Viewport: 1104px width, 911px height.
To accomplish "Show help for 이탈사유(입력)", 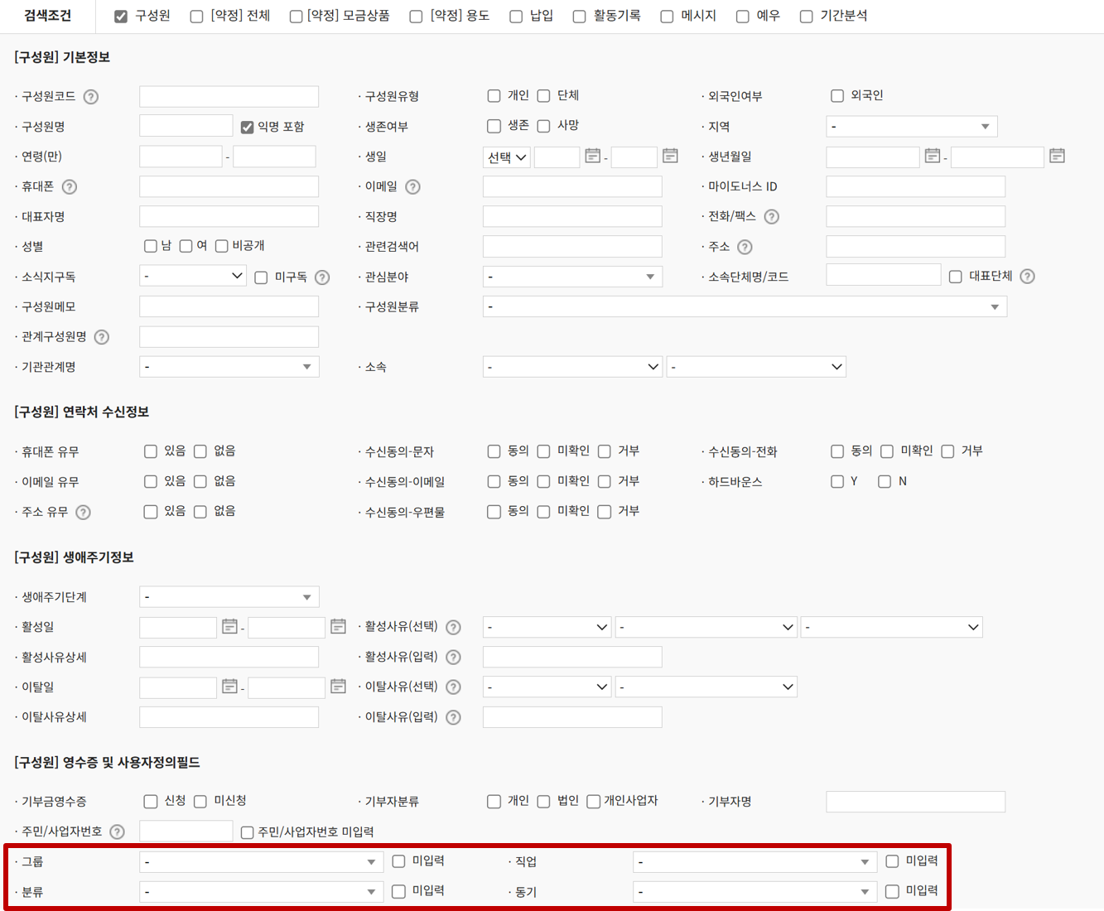I will tap(453, 717).
